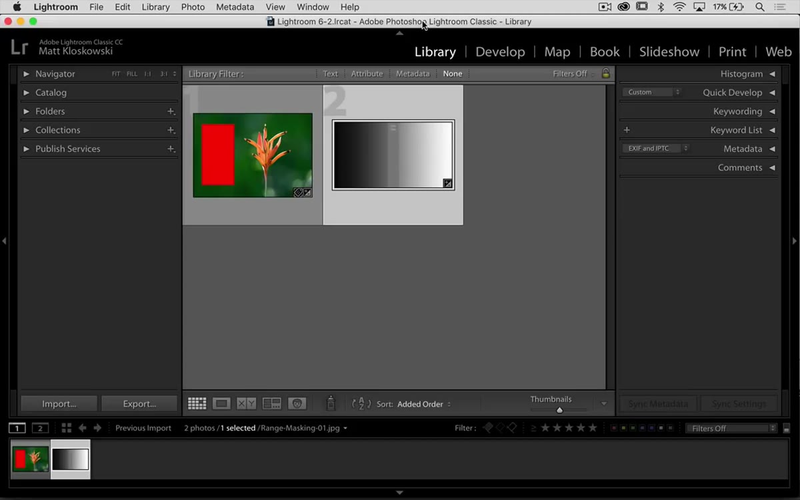Click the filter lock icon

605,73
